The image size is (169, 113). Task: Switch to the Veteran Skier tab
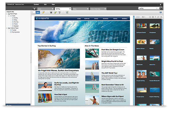[x=98, y=9]
